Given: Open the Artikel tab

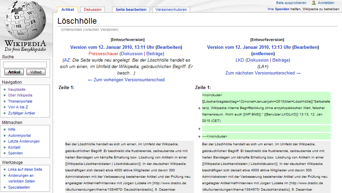Looking at the screenshot, I should pos(68,9).
